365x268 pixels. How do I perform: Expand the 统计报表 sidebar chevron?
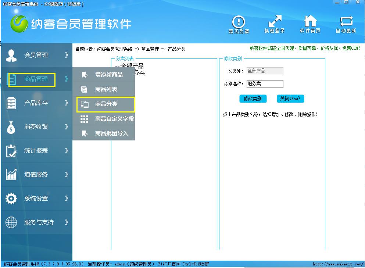click(66, 151)
